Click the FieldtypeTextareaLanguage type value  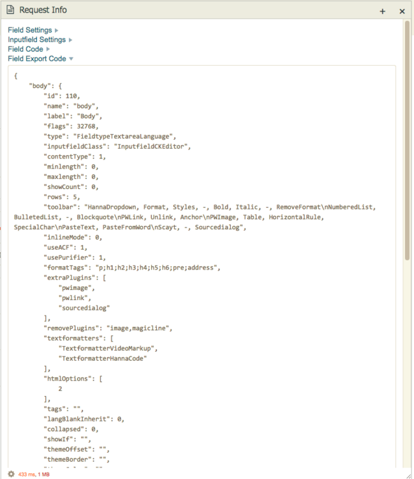(122, 136)
